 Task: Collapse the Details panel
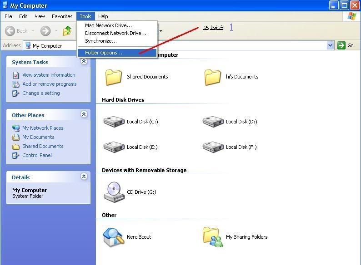[x=84, y=176]
